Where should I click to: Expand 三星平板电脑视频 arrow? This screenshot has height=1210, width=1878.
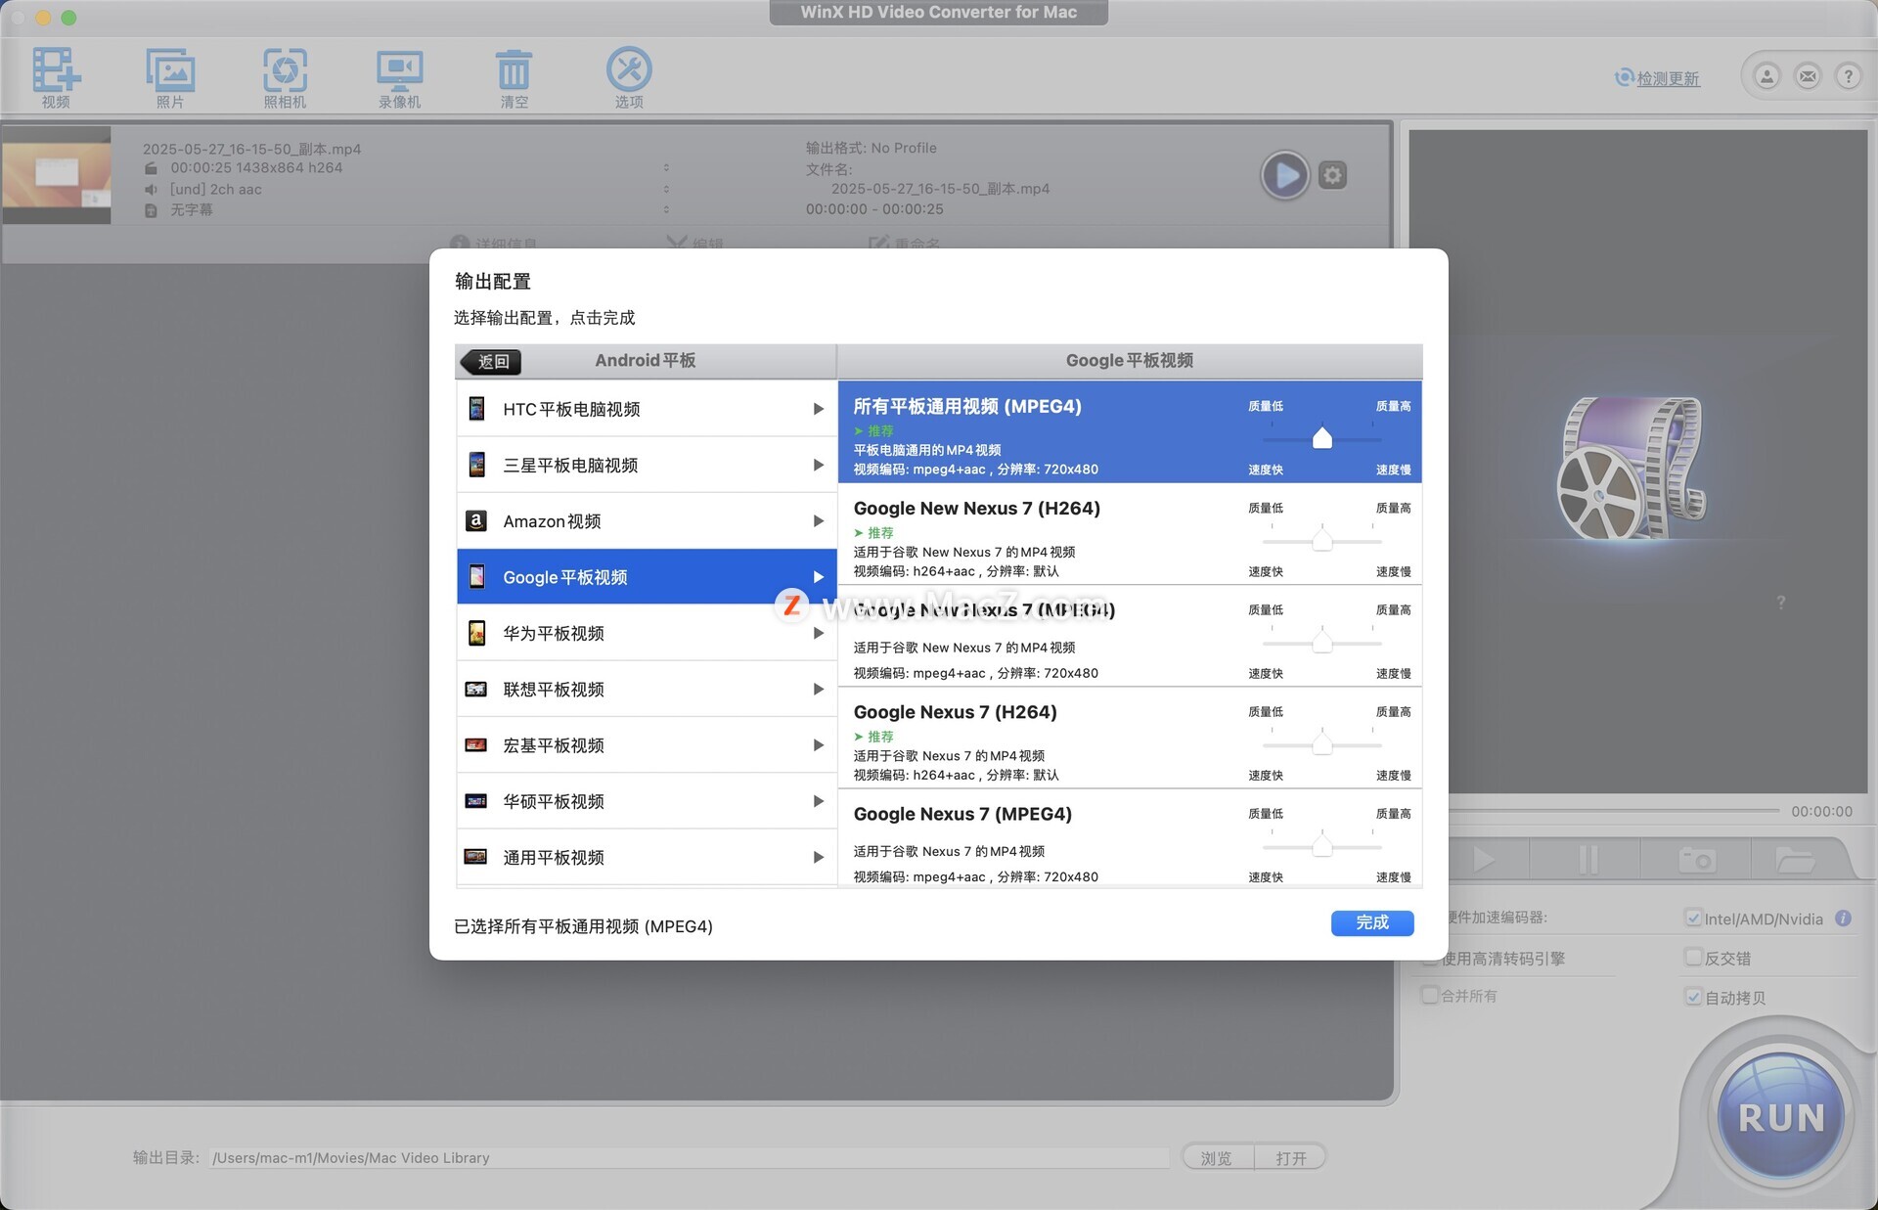[818, 465]
